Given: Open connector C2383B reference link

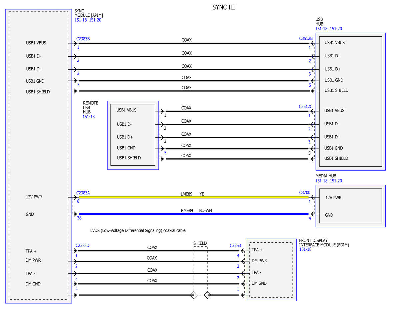Looking at the screenshot, I should click(x=83, y=39).
